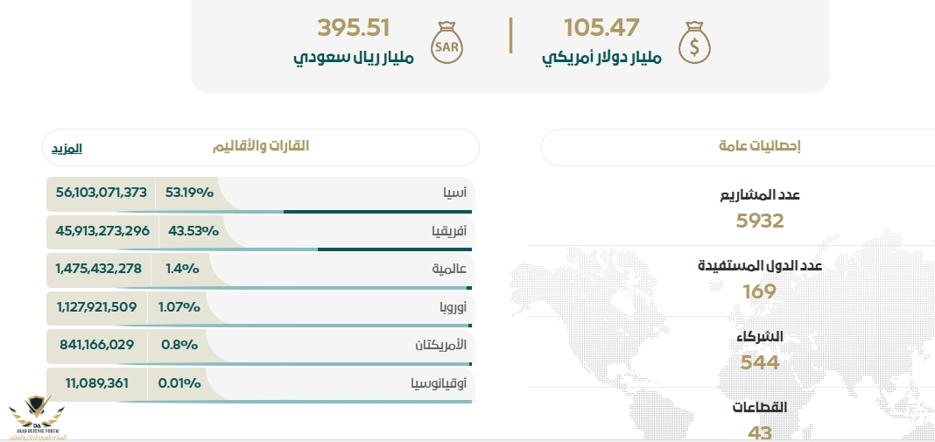Click the 5932 projects count
Screen dimensions: 935x442
coord(760,221)
